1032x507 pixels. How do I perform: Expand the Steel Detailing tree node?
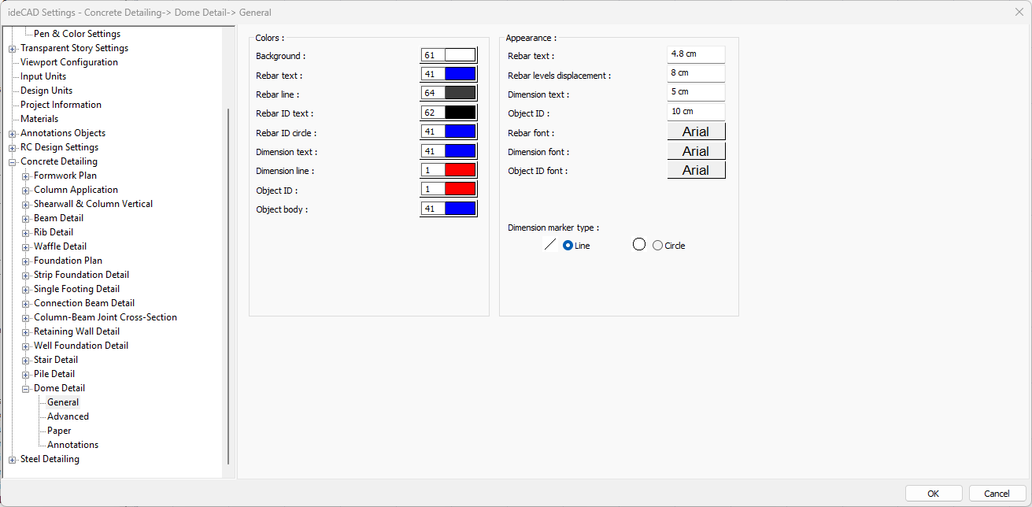pos(12,459)
